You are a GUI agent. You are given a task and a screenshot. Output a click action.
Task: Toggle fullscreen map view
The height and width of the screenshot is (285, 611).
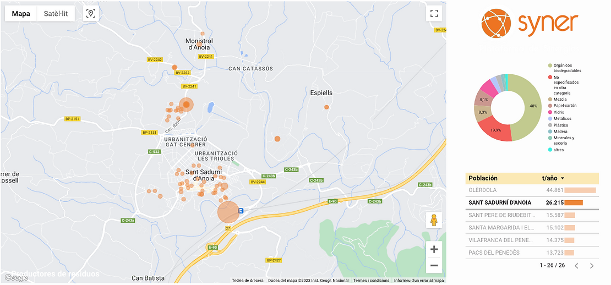coord(434,14)
